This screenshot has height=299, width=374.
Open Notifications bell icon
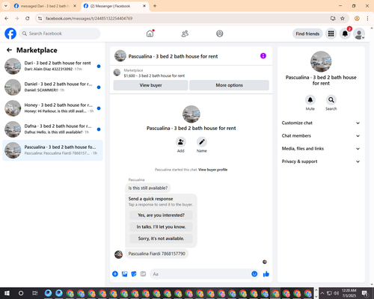click(x=345, y=34)
